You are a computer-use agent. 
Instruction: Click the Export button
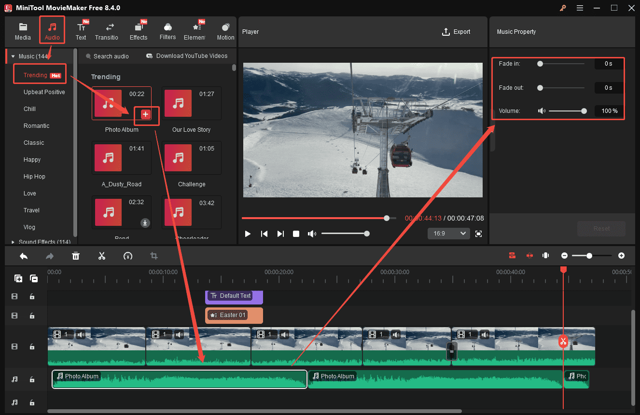click(456, 32)
